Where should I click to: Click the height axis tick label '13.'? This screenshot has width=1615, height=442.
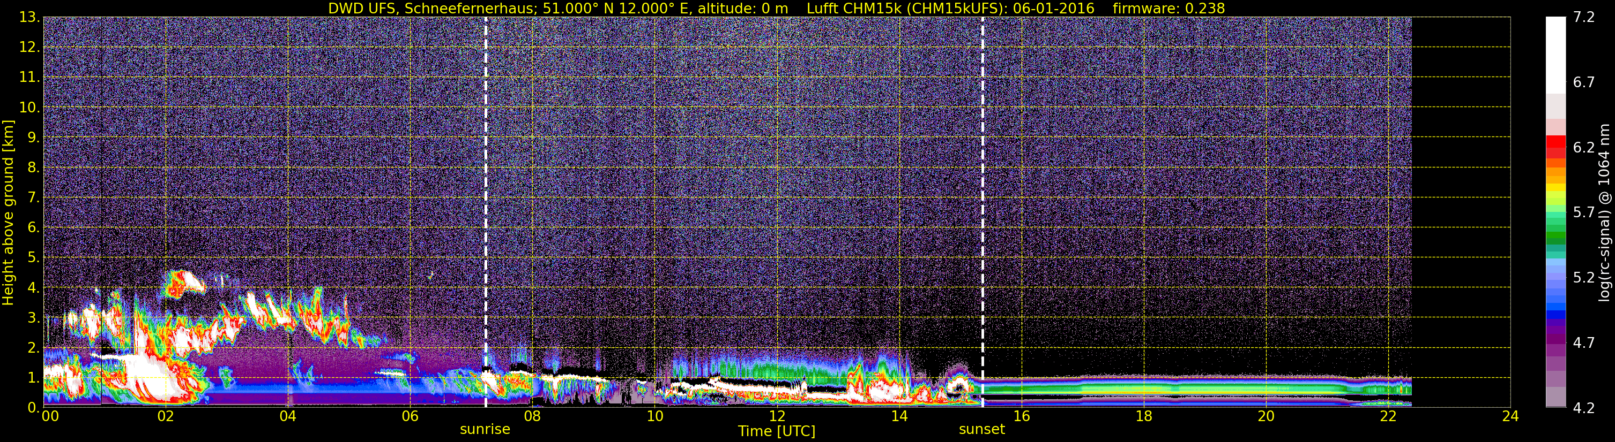click(29, 18)
